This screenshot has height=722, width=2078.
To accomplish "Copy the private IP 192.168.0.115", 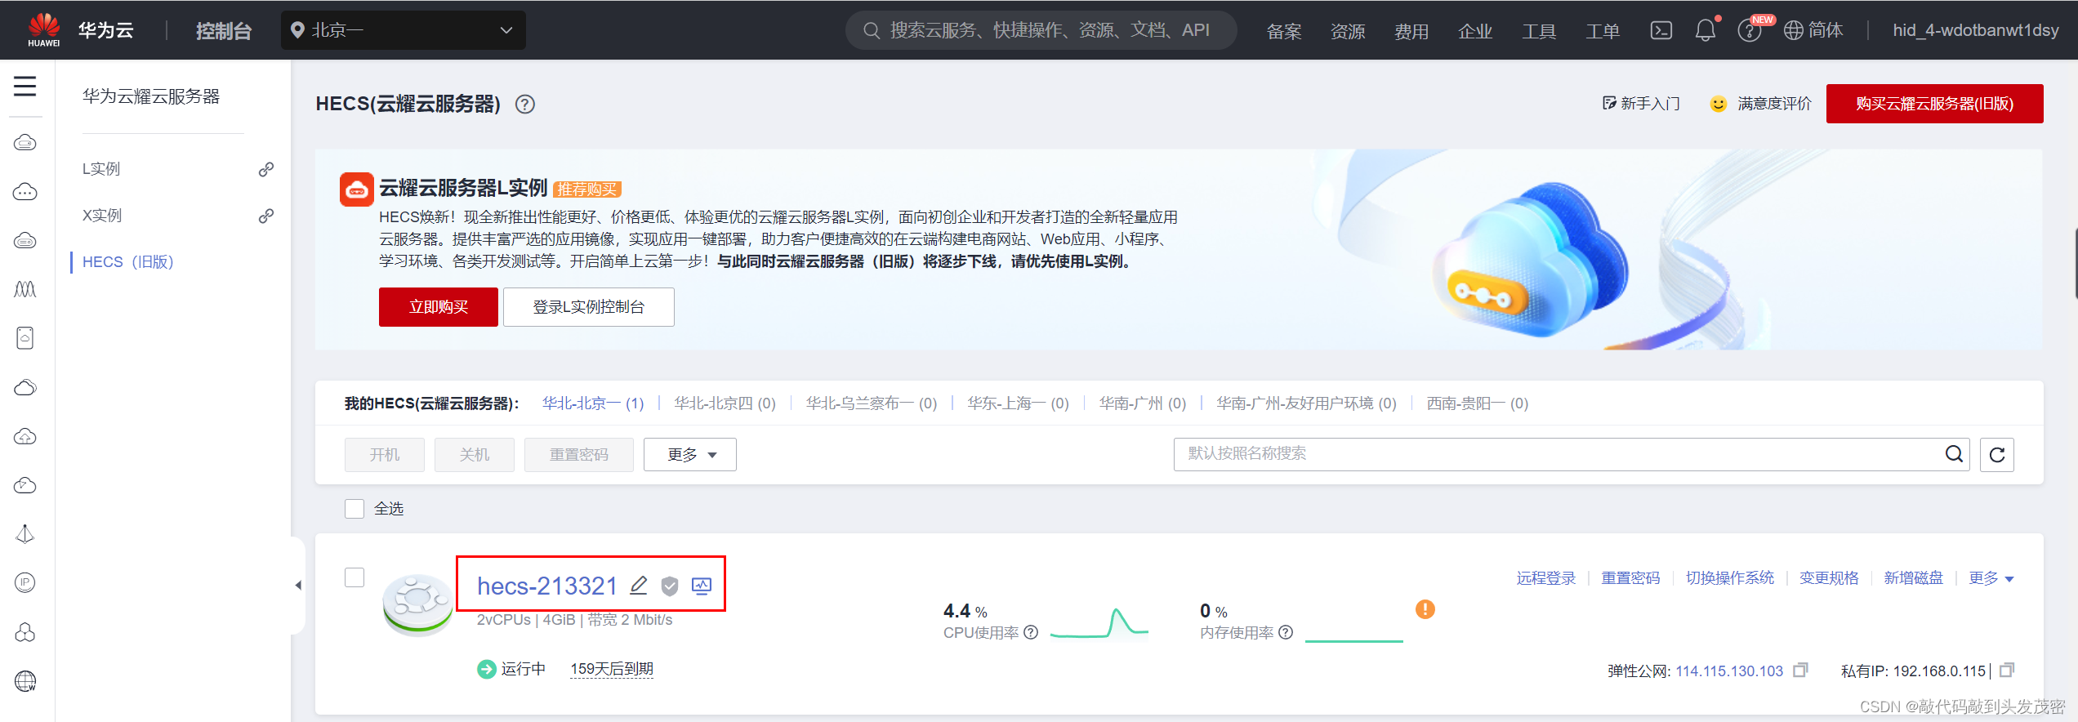I will (x=2007, y=671).
